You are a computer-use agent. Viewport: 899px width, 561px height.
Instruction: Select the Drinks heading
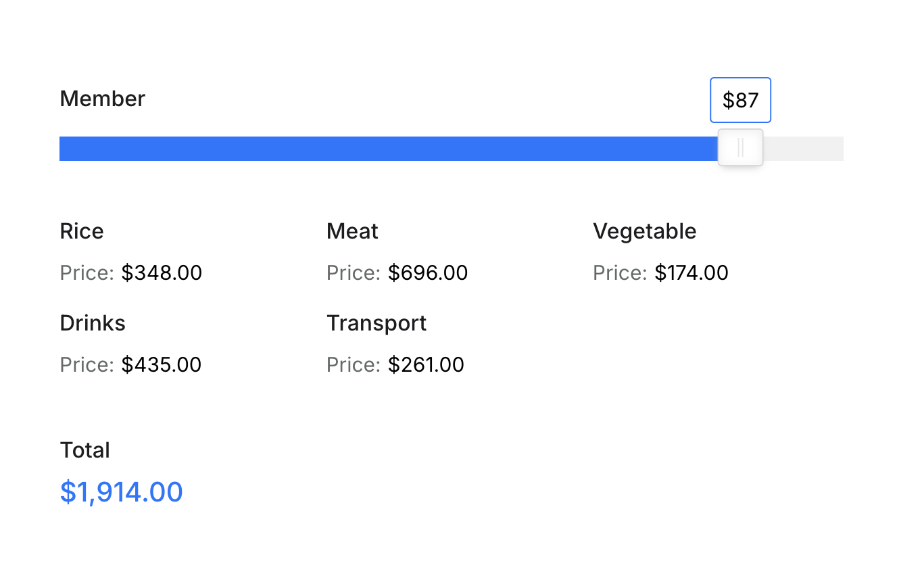click(x=93, y=323)
